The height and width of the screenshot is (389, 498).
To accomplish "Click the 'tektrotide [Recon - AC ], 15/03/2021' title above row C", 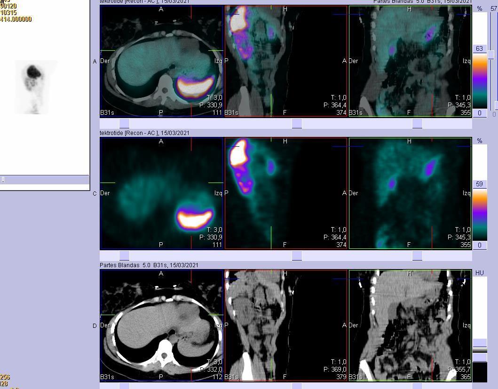I will tap(144, 133).
